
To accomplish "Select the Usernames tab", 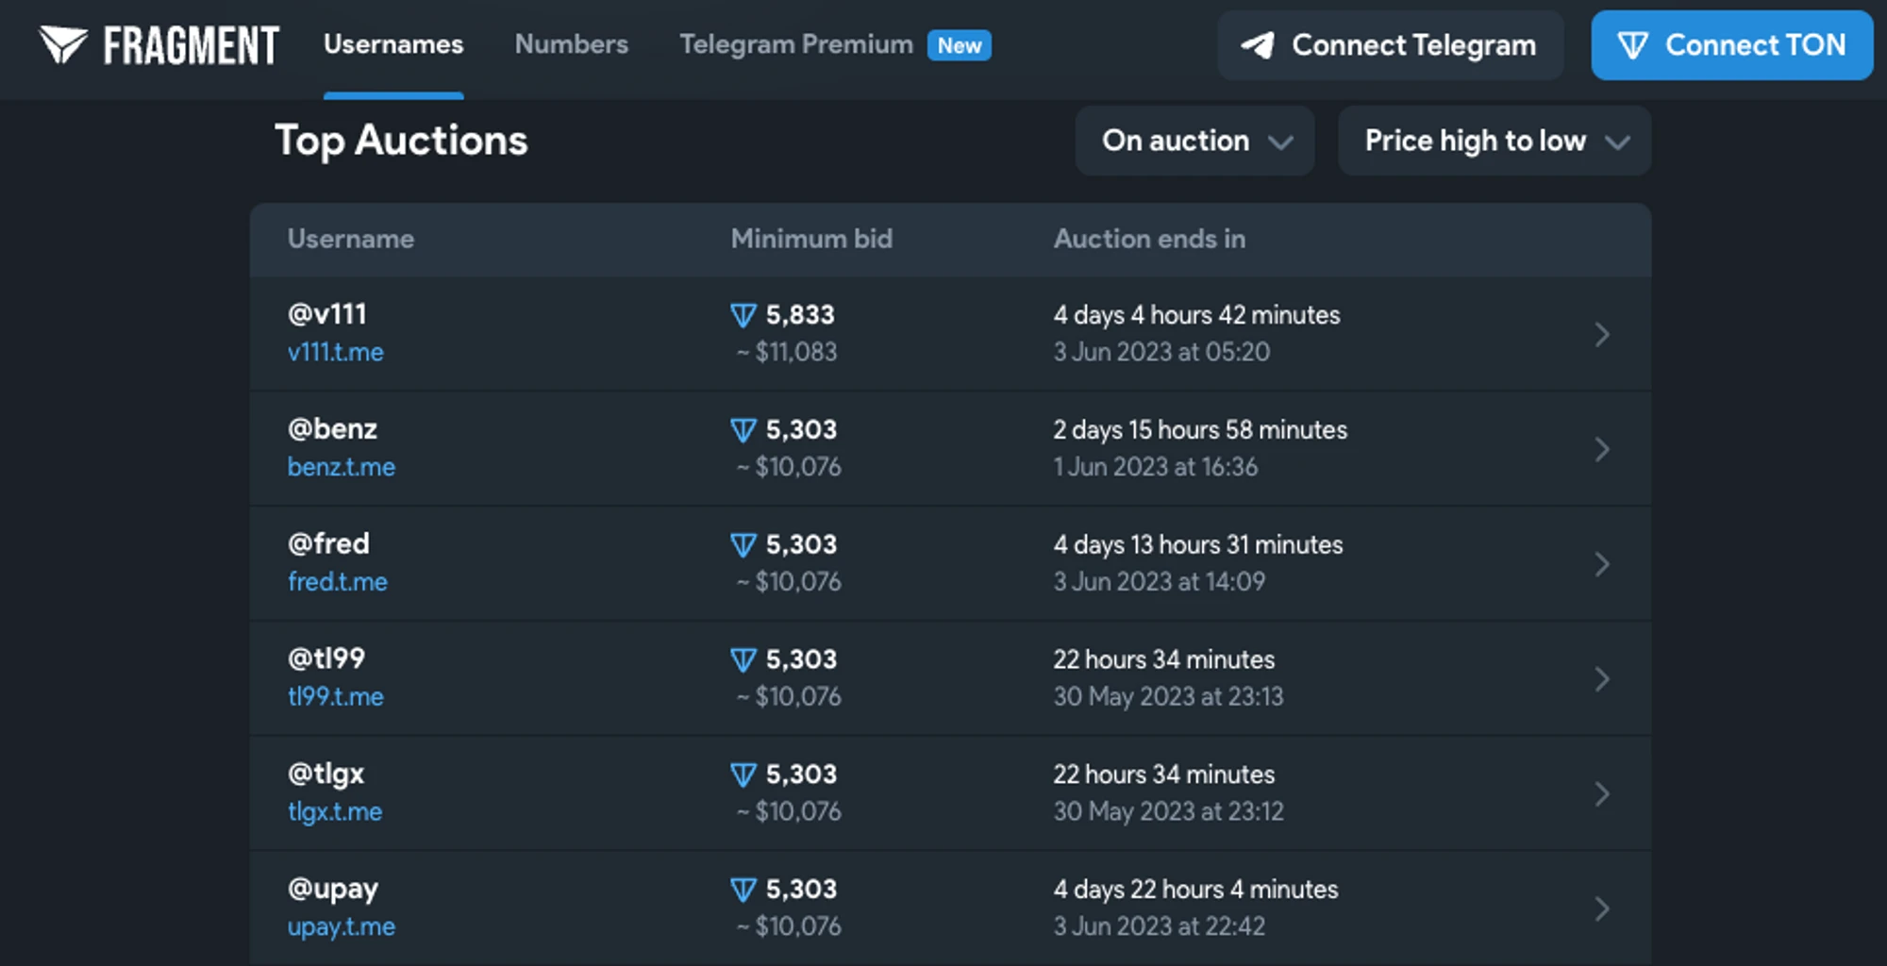I will pyautogui.click(x=393, y=44).
